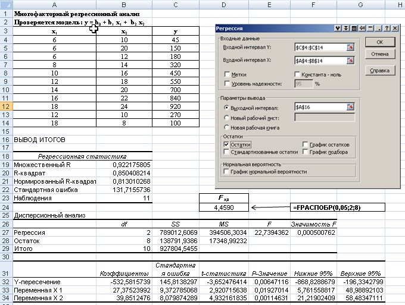Click the R-квадрат value 0,850408214
The width and height of the screenshot is (405, 305).
(x=124, y=173)
